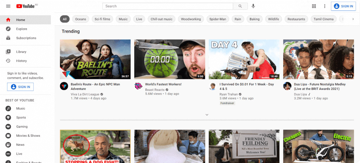Open Viva La Dirt League channel name

(x=85, y=94)
